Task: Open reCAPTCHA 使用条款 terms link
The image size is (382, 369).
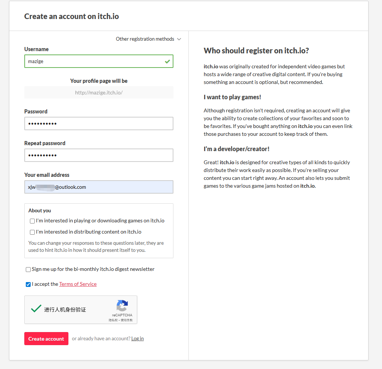Action: pos(126,320)
